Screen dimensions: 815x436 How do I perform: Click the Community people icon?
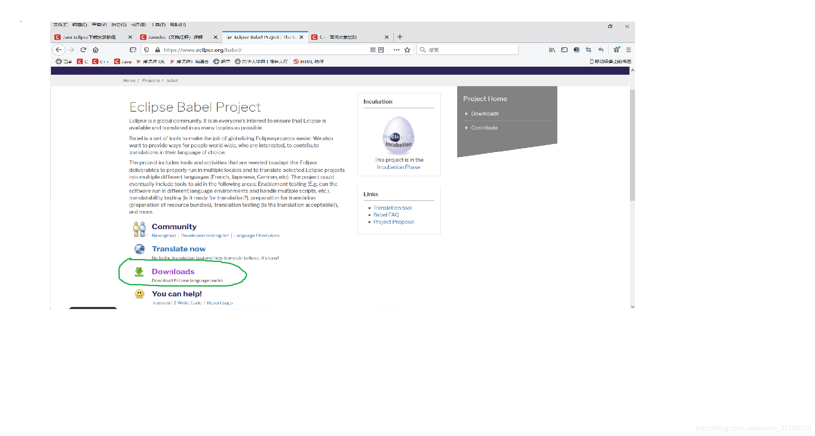pos(139,229)
